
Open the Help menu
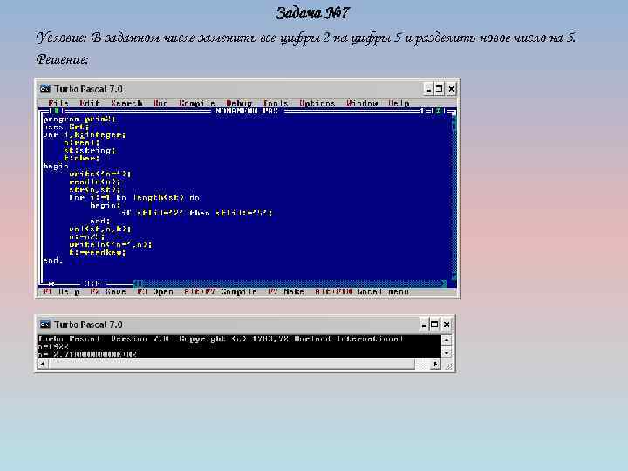pyautogui.click(x=399, y=103)
